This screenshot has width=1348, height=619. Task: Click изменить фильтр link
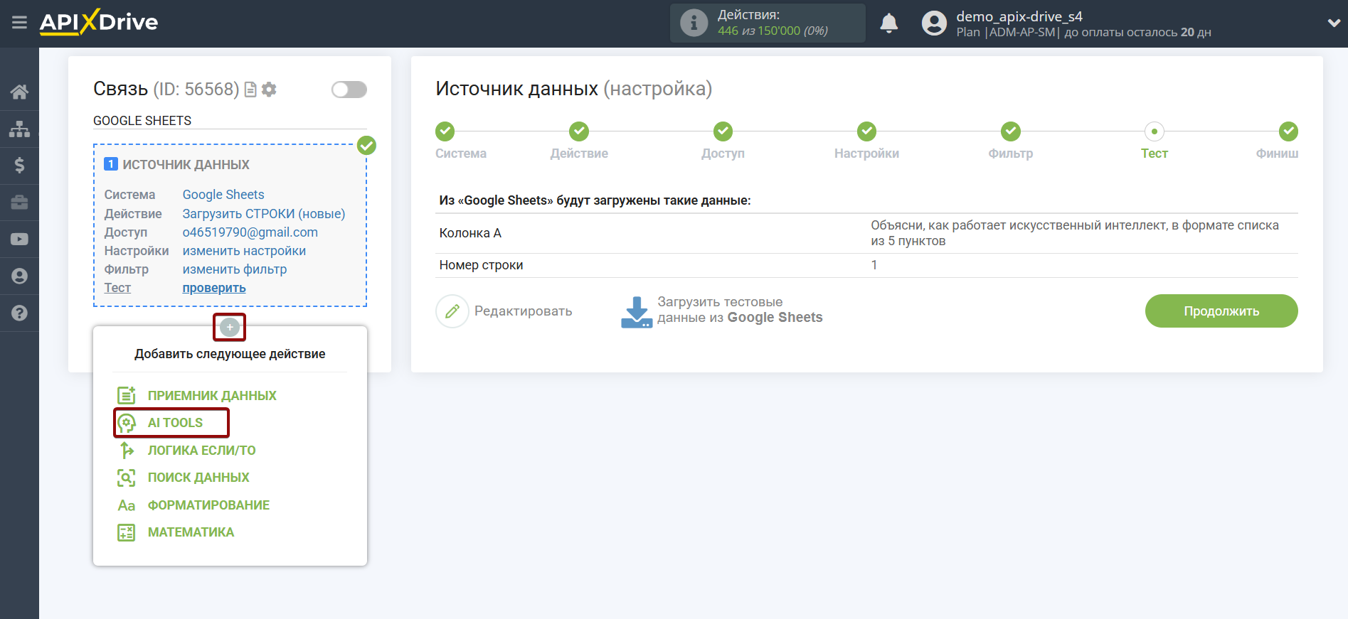235,269
